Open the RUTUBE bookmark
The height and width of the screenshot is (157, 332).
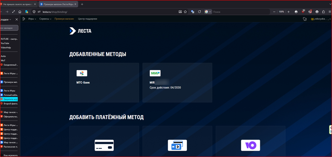9,39
